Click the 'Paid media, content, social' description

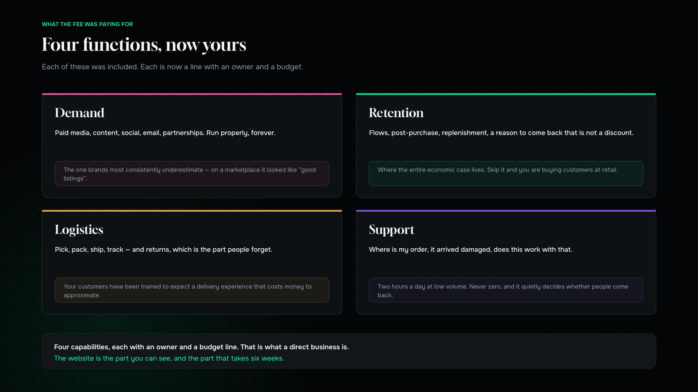(165, 133)
